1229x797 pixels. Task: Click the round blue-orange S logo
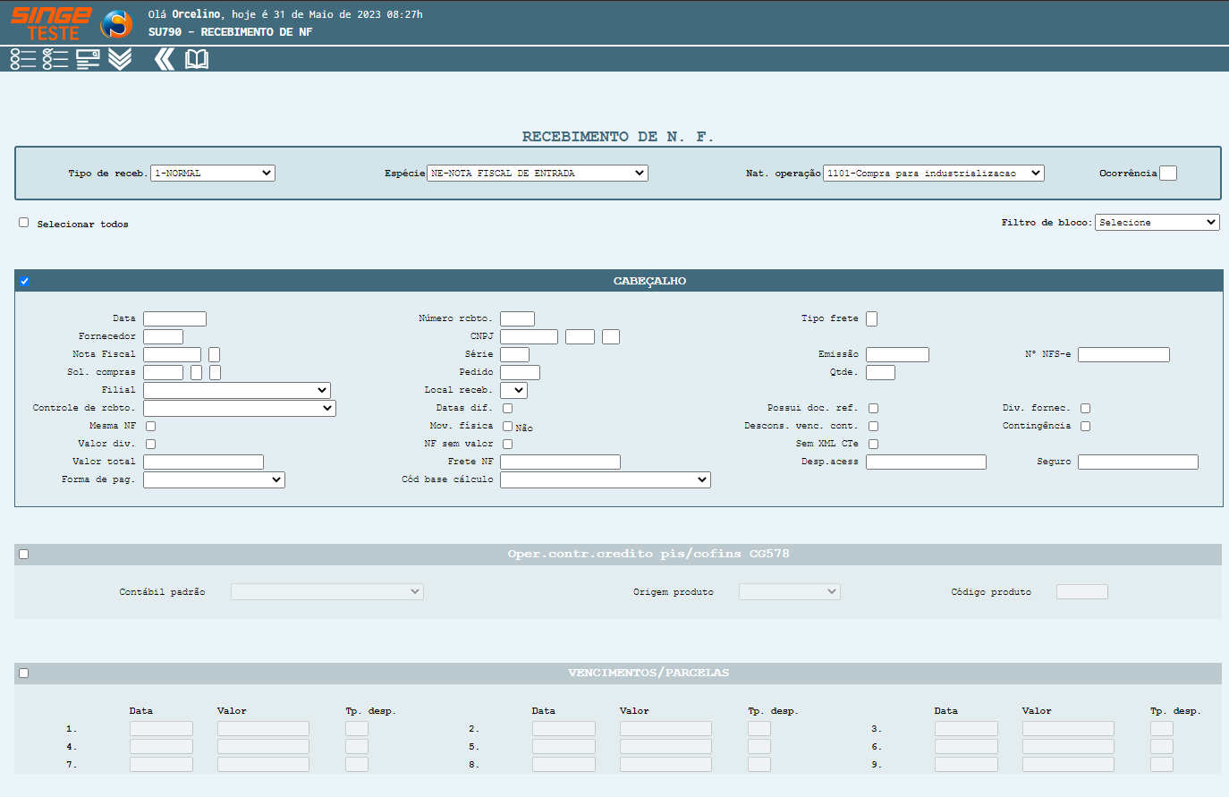tap(116, 24)
